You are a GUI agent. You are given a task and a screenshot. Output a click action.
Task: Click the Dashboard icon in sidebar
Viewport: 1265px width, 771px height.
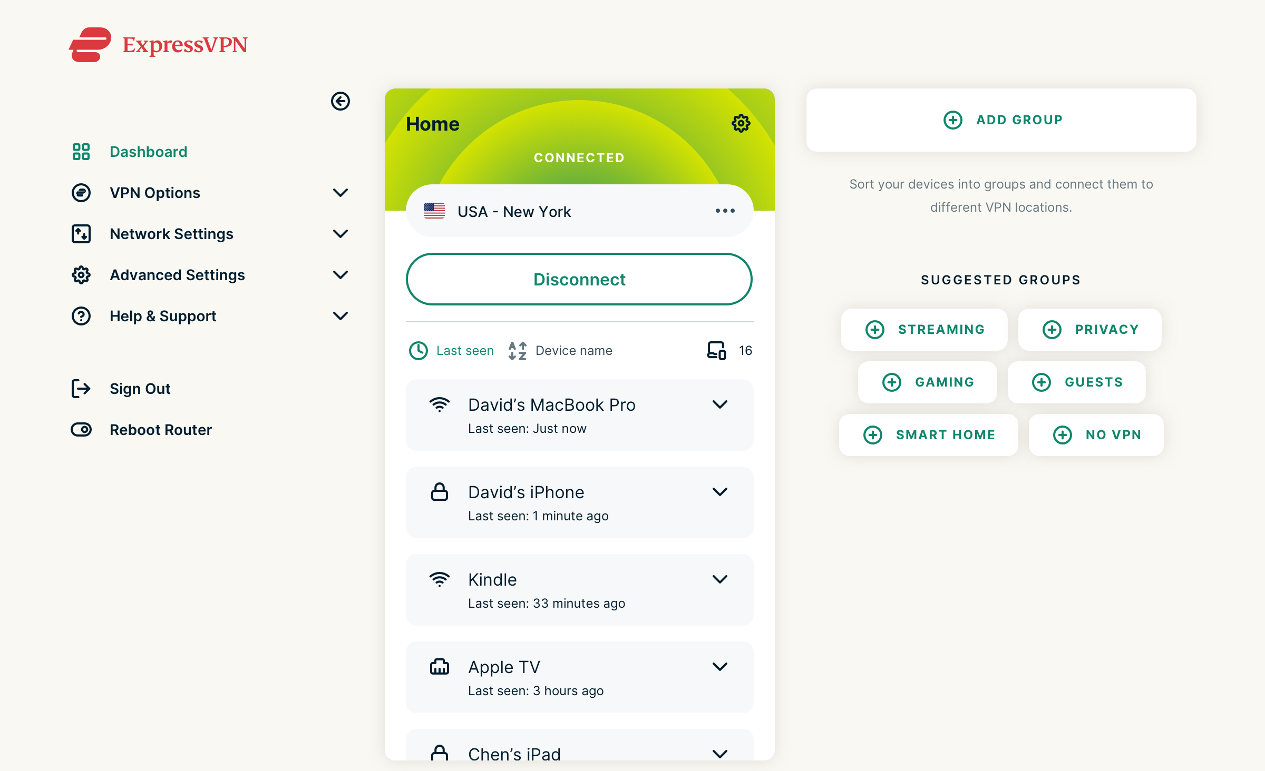coord(81,152)
